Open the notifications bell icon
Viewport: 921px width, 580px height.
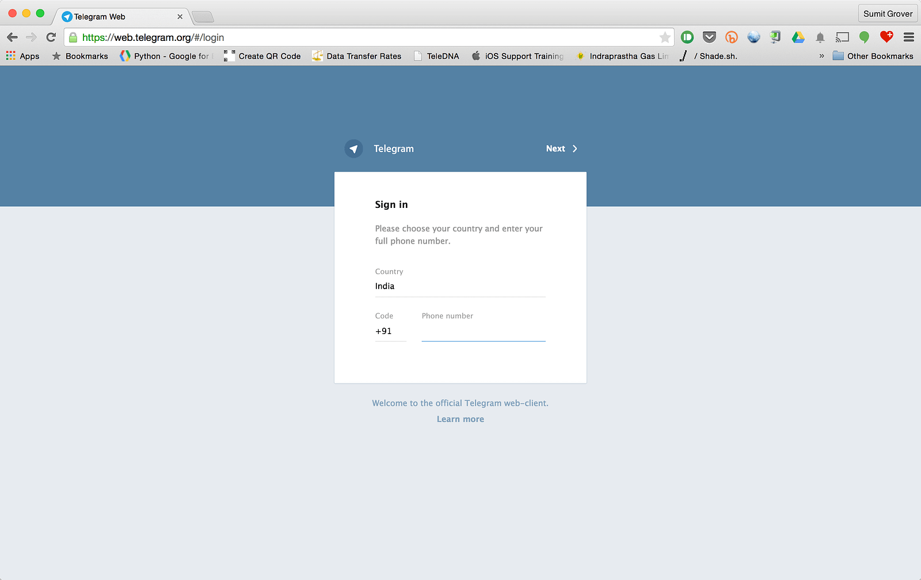(820, 37)
